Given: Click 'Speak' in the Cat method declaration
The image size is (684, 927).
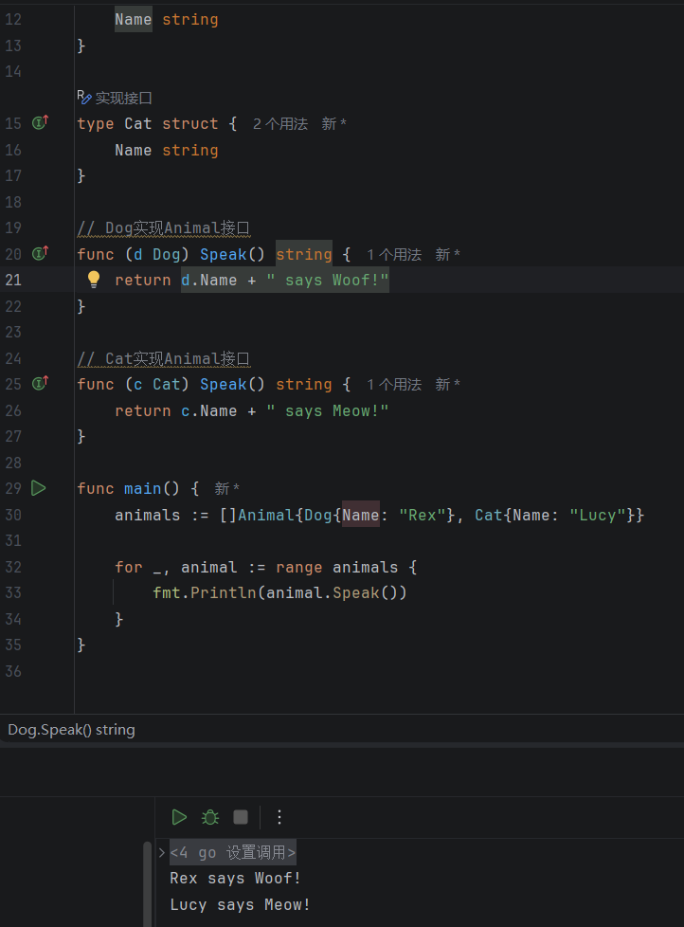Looking at the screenshot, I should 224,384.
